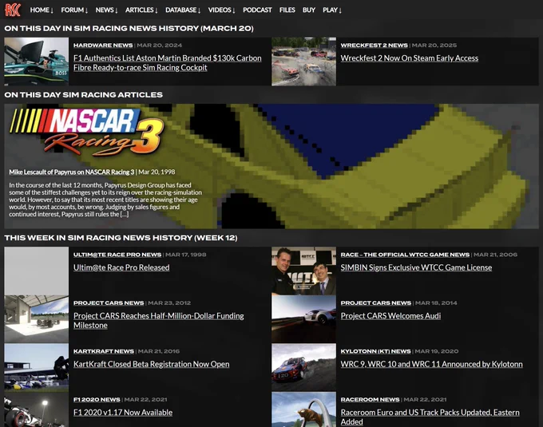Open the F1 2020 car thumbnail
Viewport: 543px width, 427px height.
point(37,409)
